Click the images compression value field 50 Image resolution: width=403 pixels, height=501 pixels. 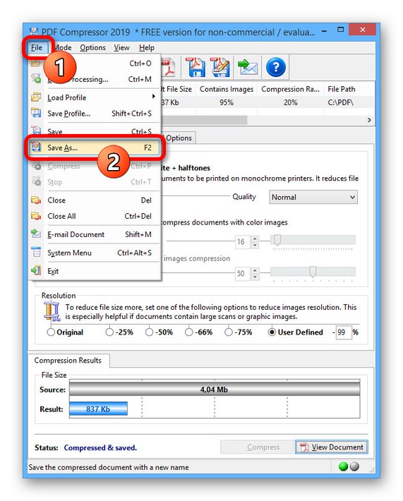[243, 274]
